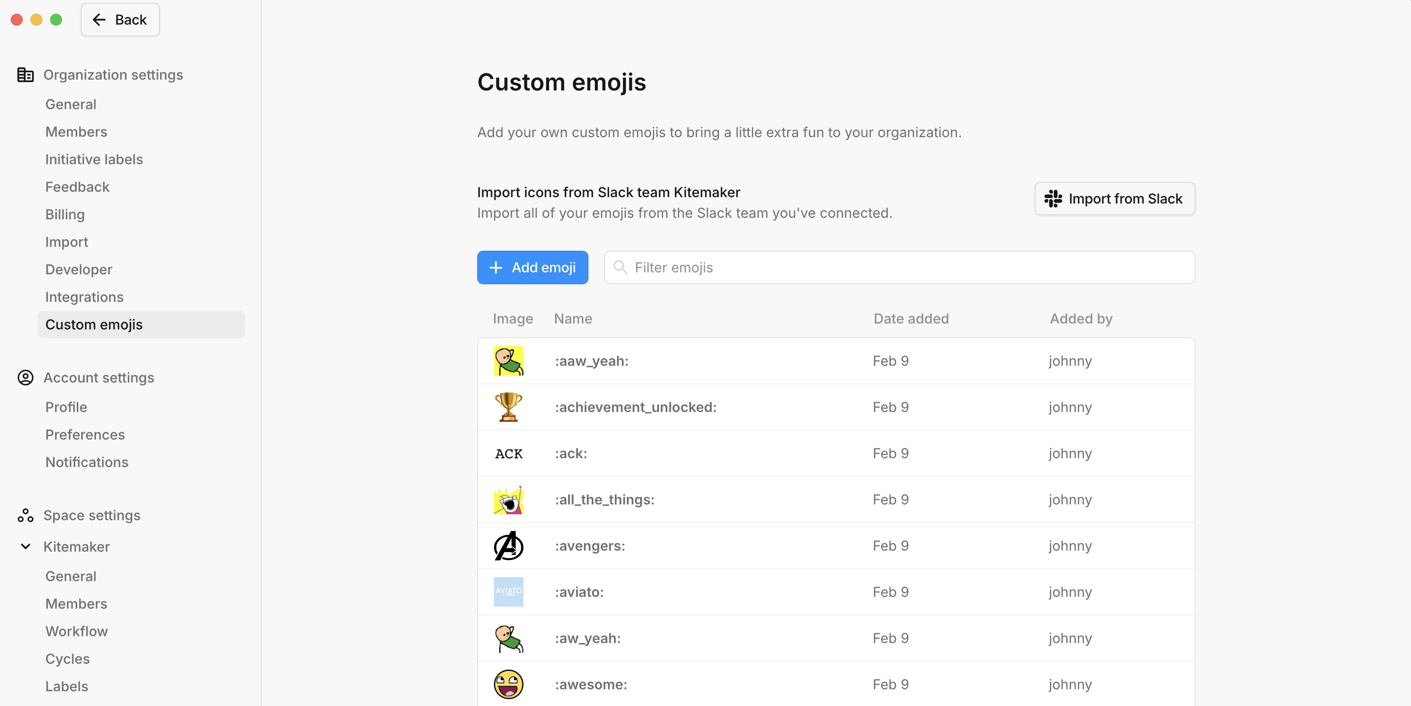Screen dimensions: 1411x706
Task: Click the plus icon on Add emoji
Action: [x=496, y=267]
